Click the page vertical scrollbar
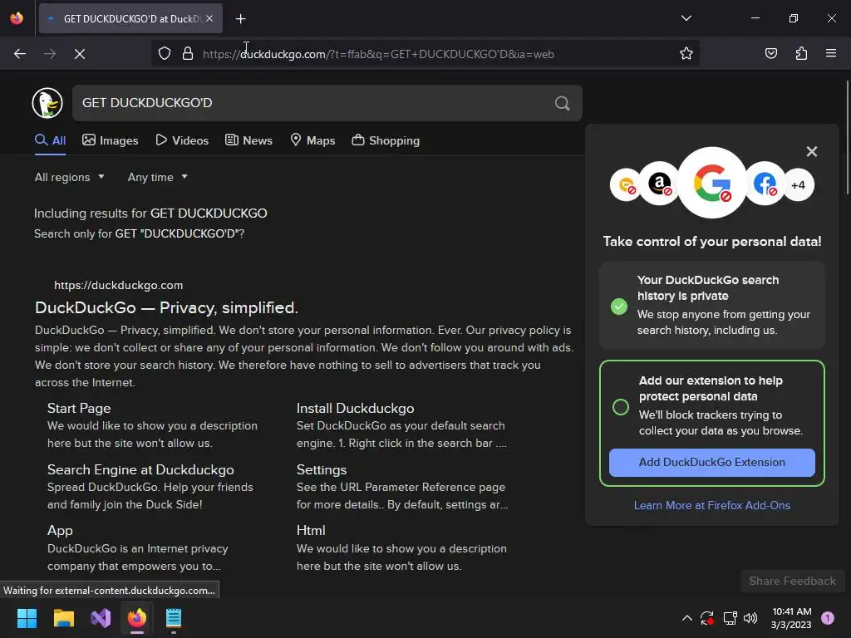This screenshot has width=851, height=638. click(847, 138)
